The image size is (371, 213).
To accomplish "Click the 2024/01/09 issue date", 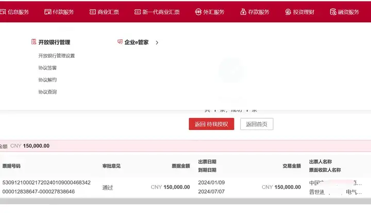I will click(x=212, y=183).
